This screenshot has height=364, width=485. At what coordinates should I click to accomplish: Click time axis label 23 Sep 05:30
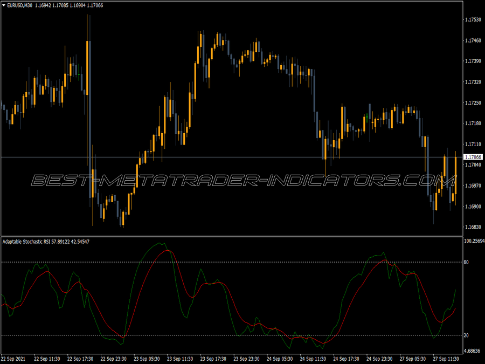(x=147, y=359)
